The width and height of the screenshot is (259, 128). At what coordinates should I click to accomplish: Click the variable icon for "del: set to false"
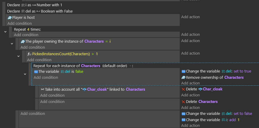click(x=183, y=114)
